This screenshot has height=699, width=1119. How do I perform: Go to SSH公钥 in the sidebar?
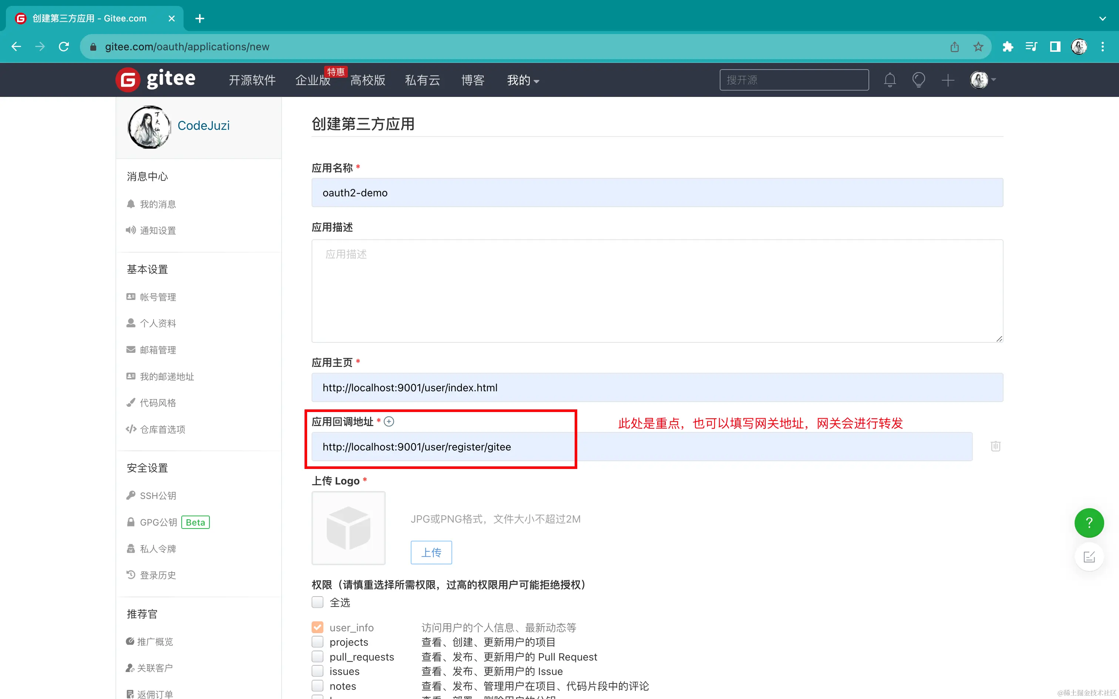158,496
